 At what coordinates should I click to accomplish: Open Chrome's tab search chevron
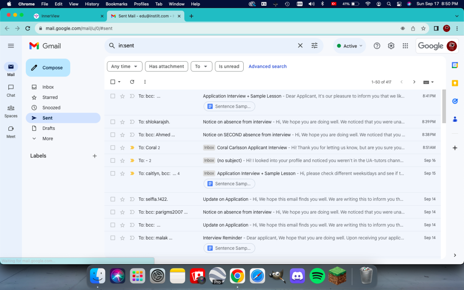[457, 16]
